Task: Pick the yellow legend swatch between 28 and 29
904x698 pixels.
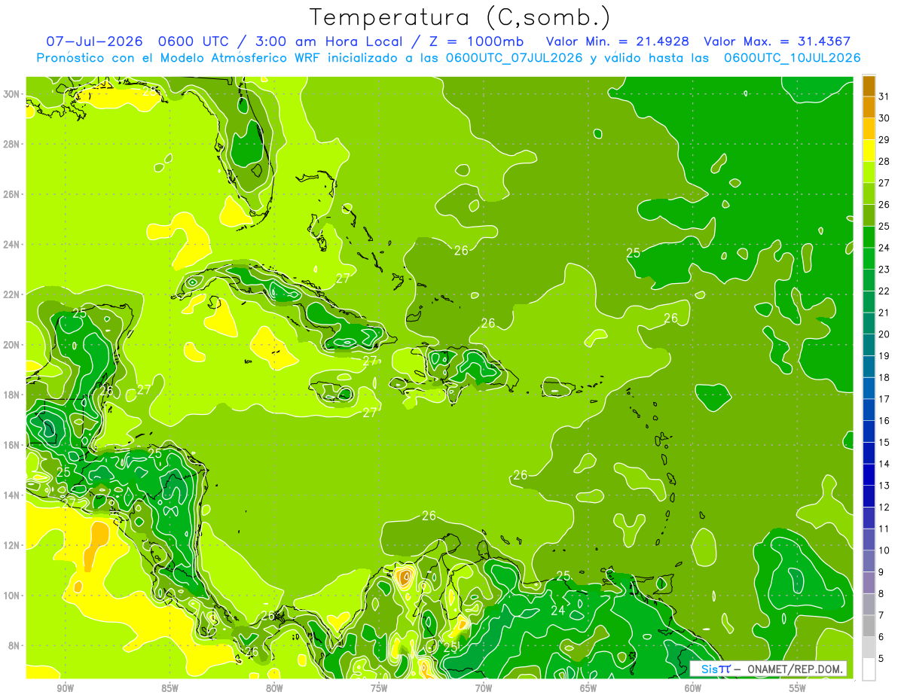Action: point(869,151)
